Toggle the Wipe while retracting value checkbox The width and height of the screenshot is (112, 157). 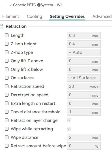(69, 129)
